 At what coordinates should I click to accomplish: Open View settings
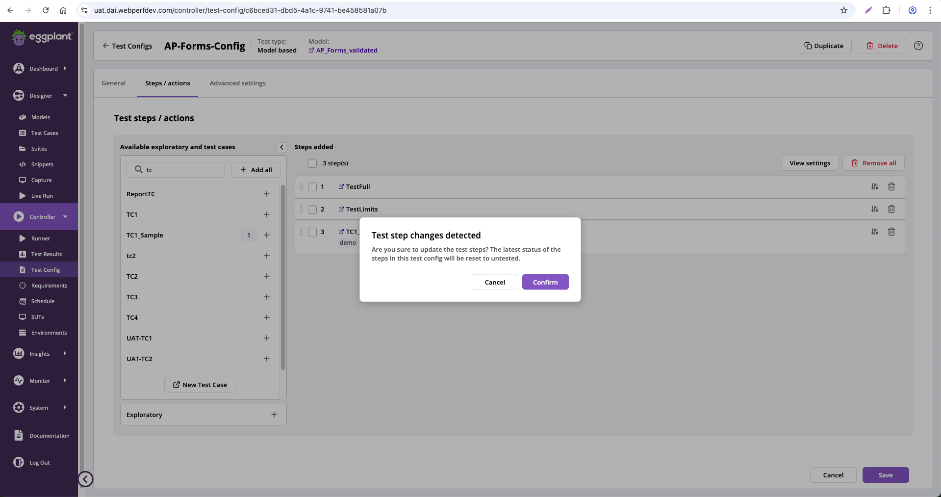click(x=810, y=163)
